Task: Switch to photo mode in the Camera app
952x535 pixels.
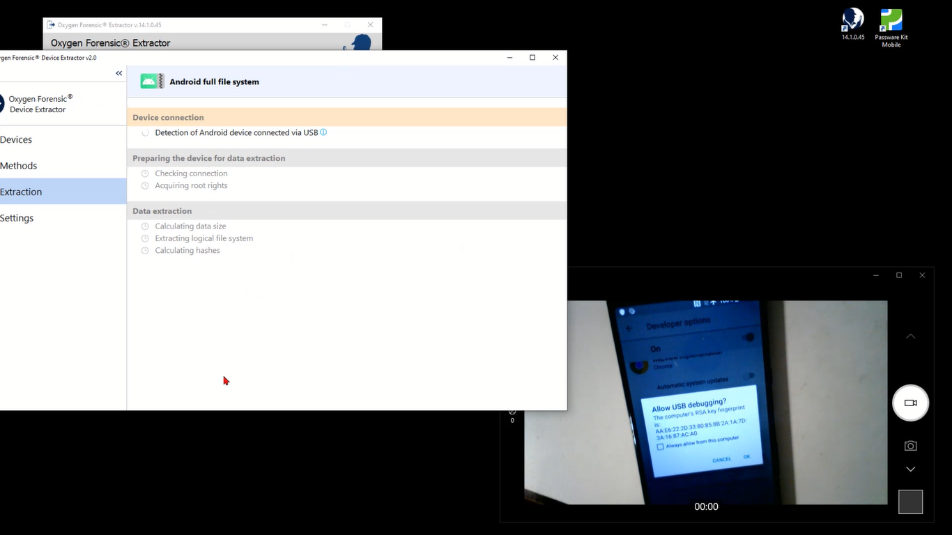Action: [910, 446]
